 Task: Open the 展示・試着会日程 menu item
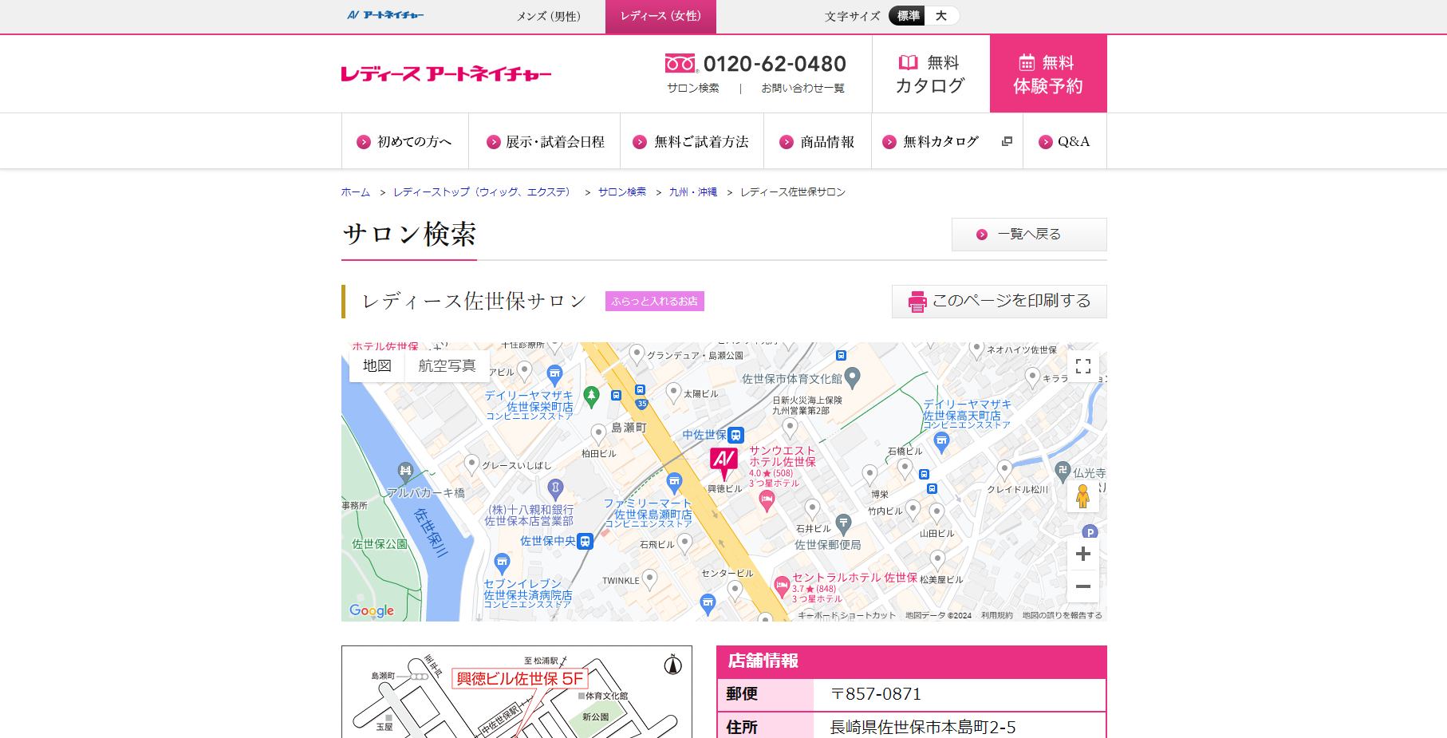point(545,141)
